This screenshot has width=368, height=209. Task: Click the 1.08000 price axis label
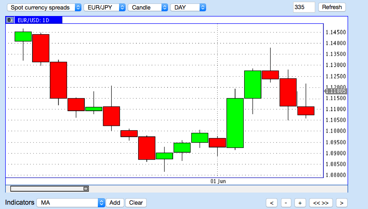point(336,175)
